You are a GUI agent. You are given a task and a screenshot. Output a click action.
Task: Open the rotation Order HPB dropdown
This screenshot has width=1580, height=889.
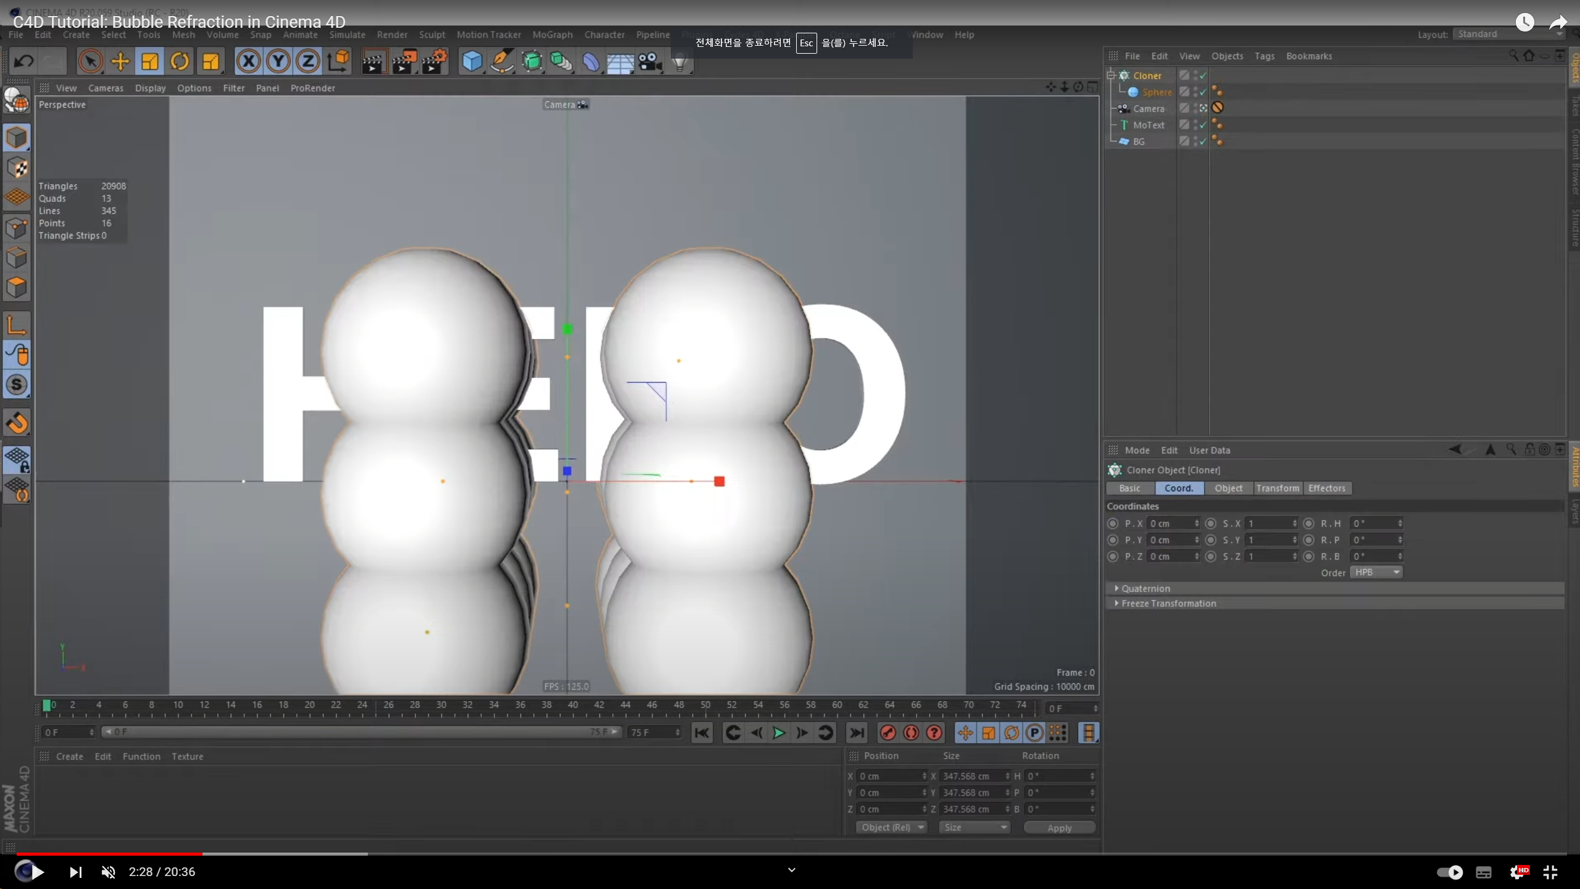point(1376,572)
